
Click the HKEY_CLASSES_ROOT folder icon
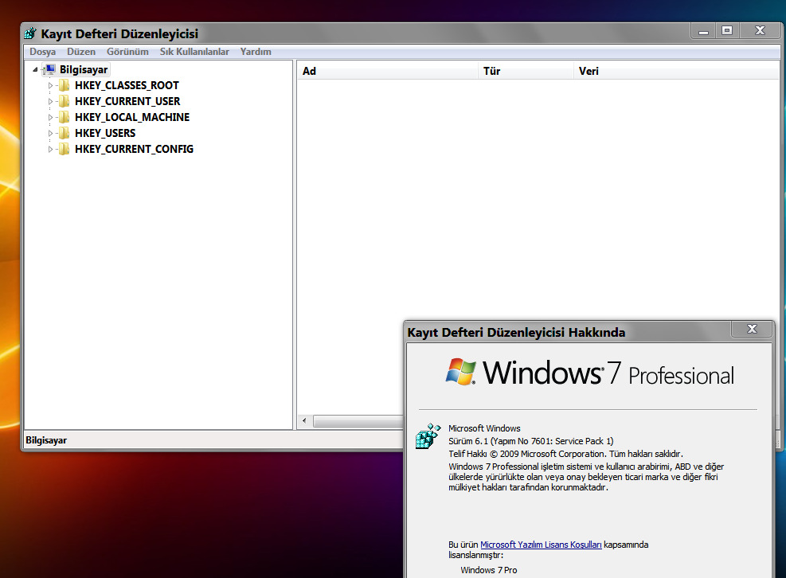pos(65,86)
